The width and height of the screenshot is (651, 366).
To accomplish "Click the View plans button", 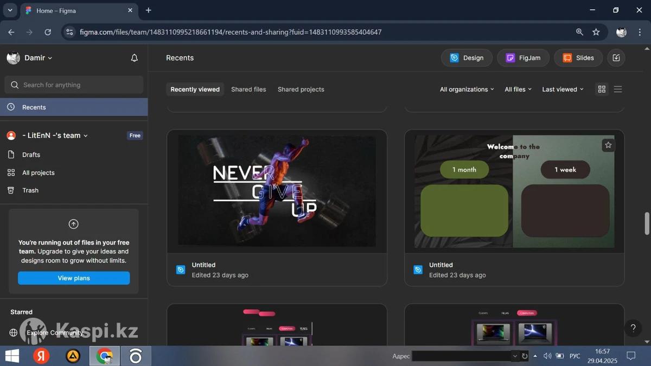I will coord(74,278).
